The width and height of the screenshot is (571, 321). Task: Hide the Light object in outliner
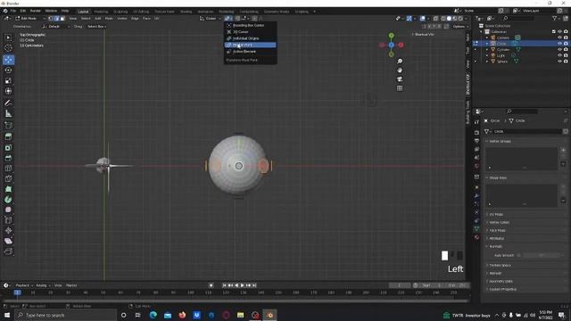pos(559,55)
